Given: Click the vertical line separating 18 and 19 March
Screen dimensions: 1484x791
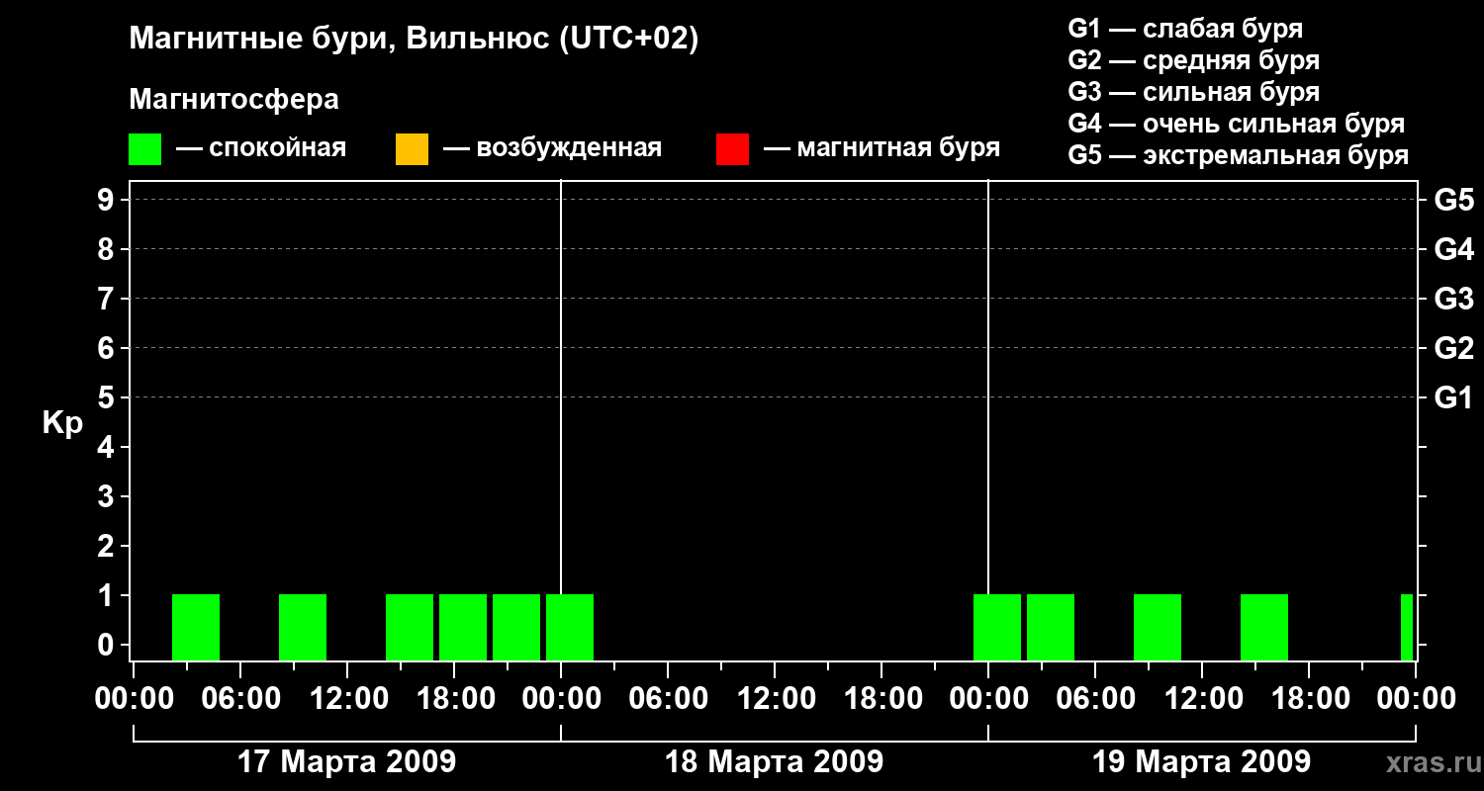Looking at the screenshot, I should point(988,420).
